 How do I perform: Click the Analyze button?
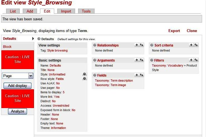coord(18,111)
